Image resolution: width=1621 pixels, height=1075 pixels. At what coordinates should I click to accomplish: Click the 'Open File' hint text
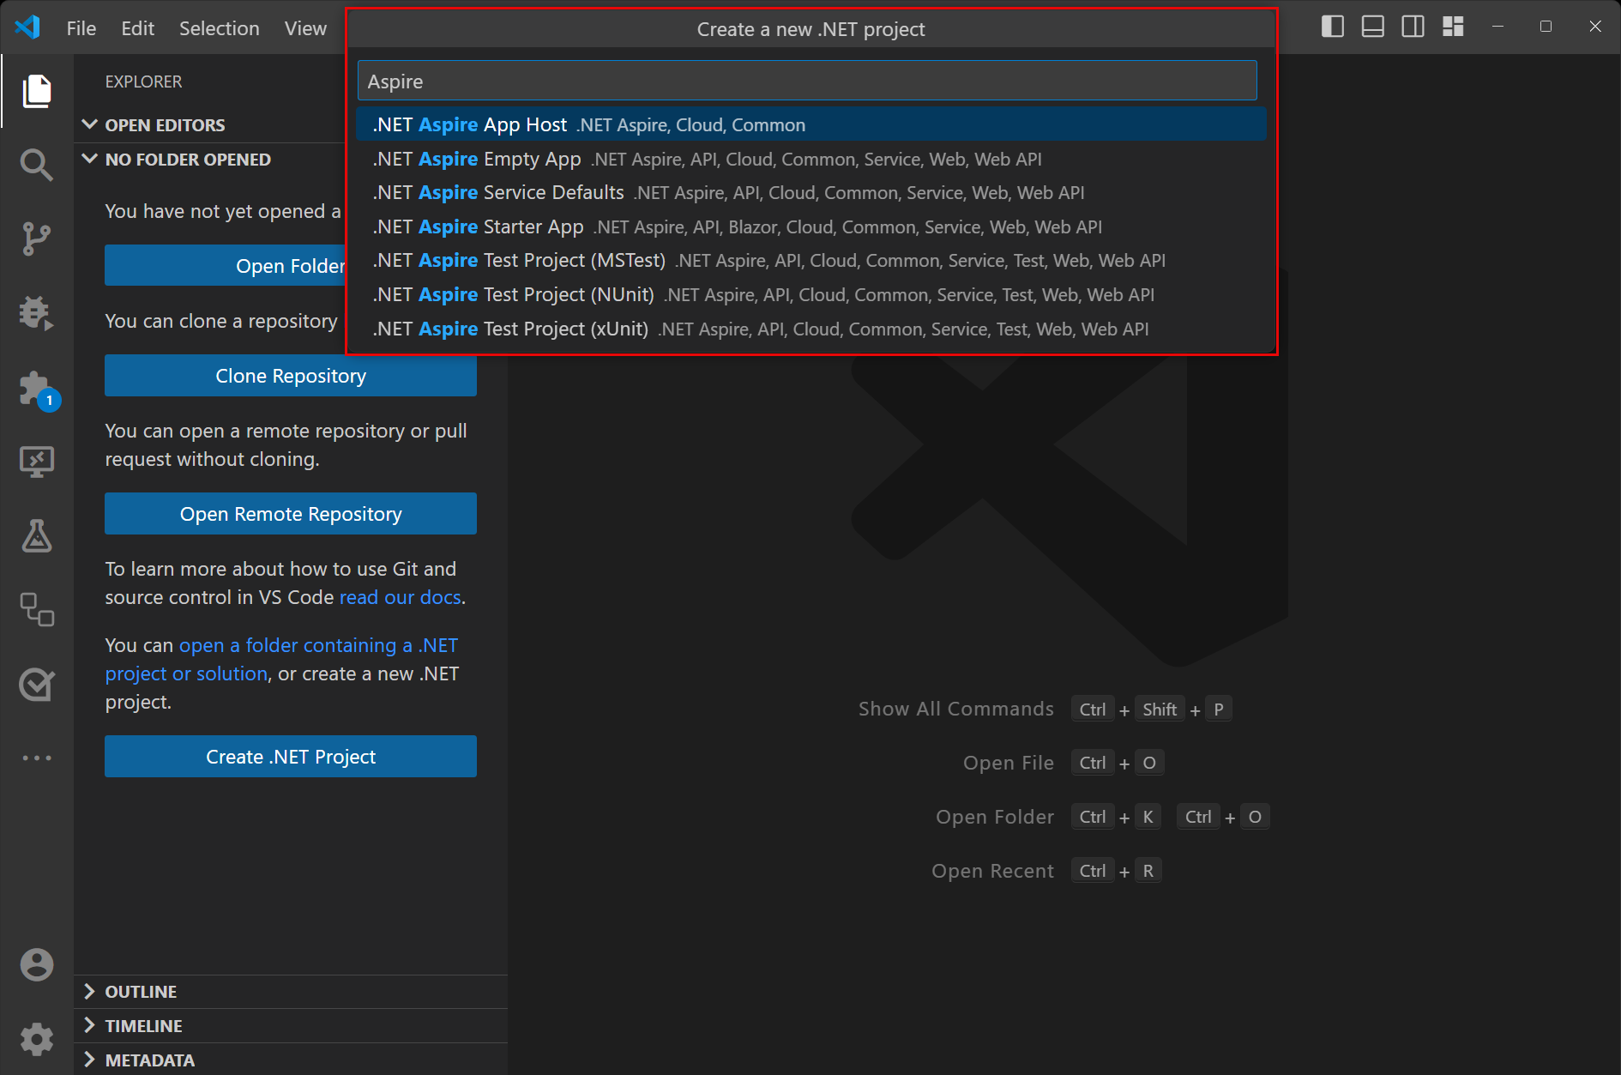point(1008,763)
